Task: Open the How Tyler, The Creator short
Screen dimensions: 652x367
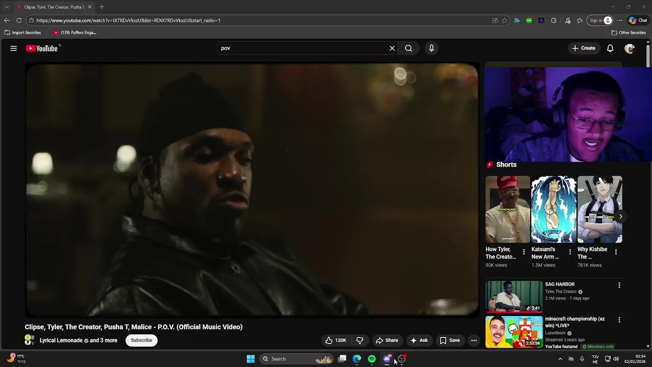Action: tap(508, 209)
